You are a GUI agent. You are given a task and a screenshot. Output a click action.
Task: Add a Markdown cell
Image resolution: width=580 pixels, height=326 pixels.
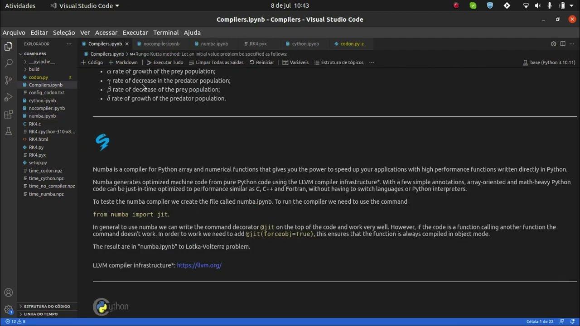(x=123, y=62)
